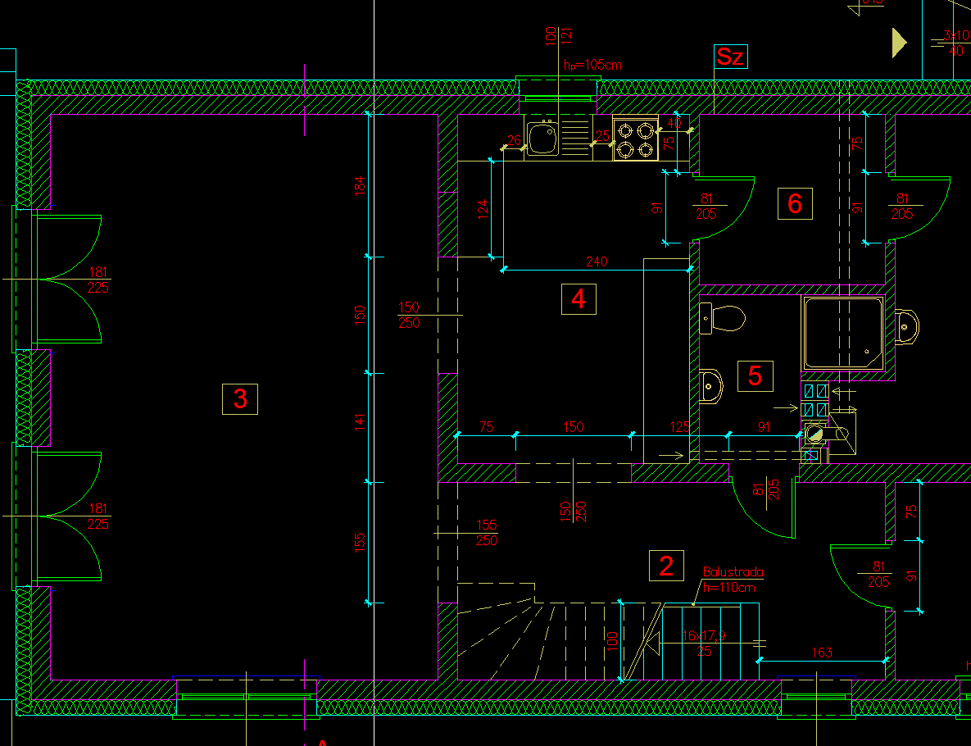Click the red Sz label
Viewport: 971px width, 746px height.
(x=730, y=57)
